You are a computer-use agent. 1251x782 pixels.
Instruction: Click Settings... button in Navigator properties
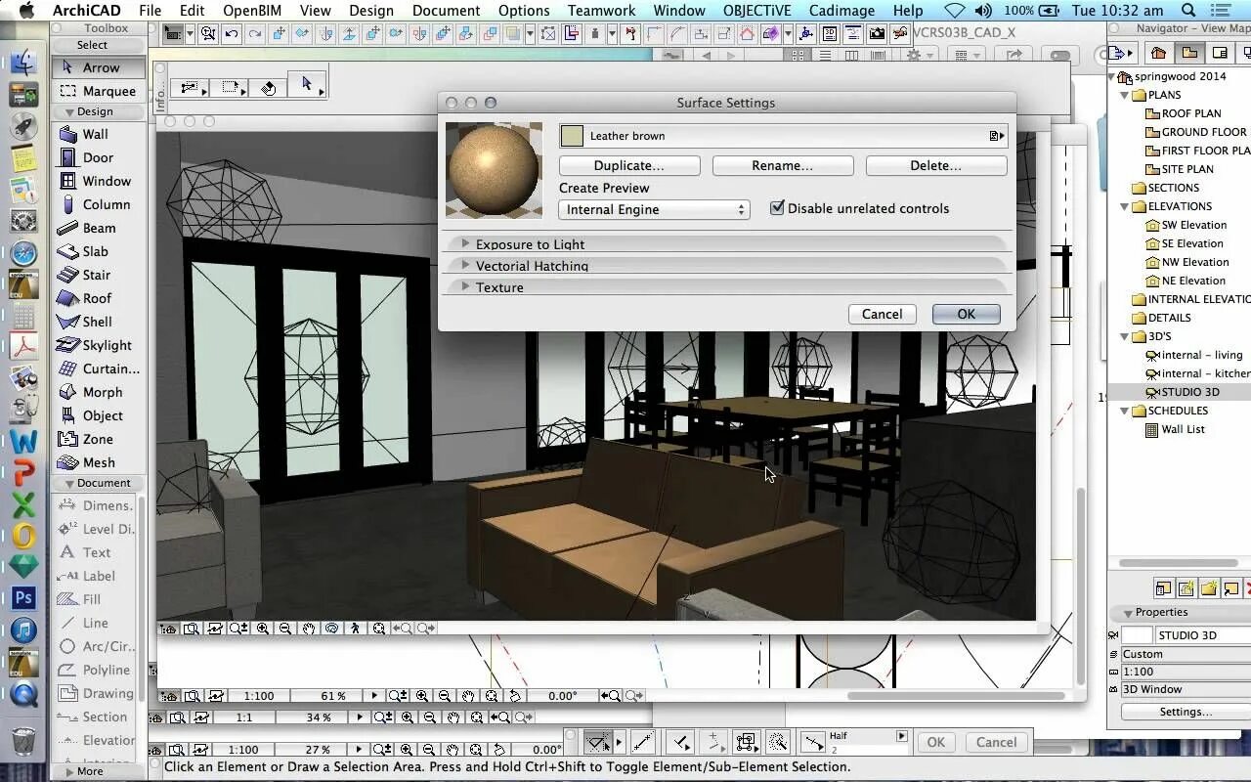point(1186,712)
